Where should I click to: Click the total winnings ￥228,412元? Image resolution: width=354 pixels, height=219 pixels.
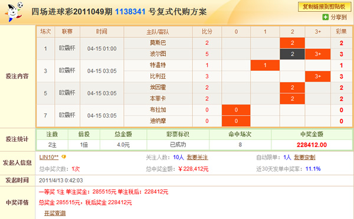(193, 169)
